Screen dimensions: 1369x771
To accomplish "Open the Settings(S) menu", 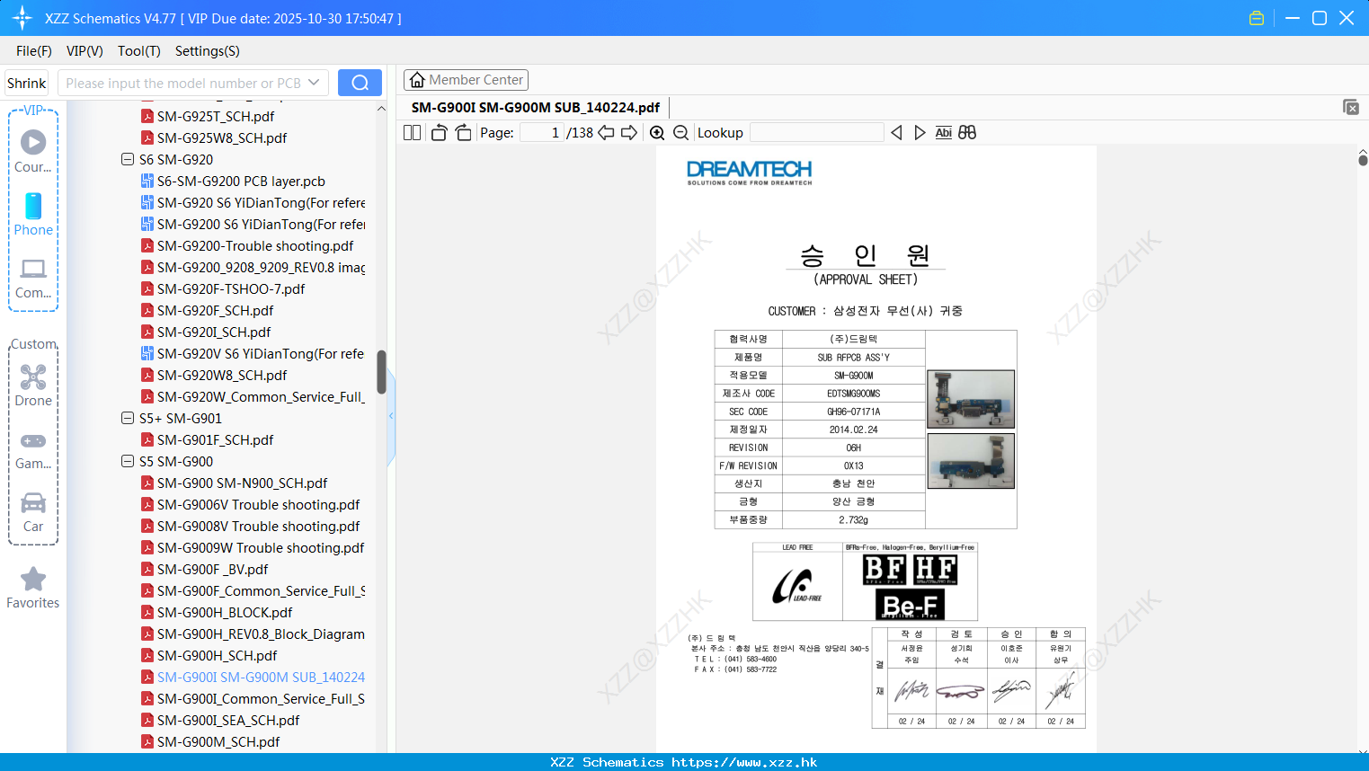I will click(x=208, y=51).
